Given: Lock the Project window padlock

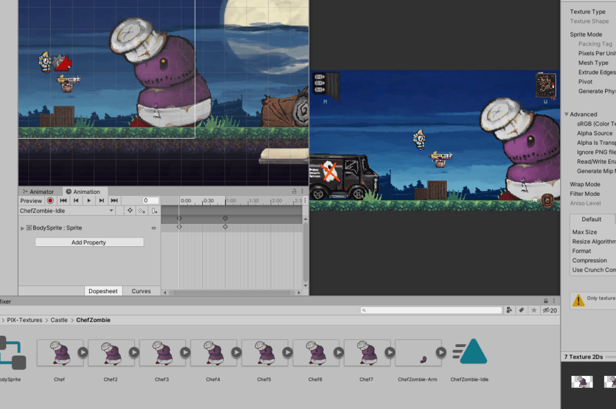Looking at the screenshot, I should pos(546,301).
